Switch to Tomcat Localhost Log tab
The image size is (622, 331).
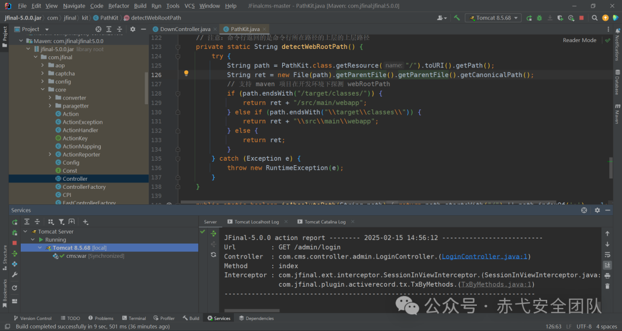tap(257, 222)
